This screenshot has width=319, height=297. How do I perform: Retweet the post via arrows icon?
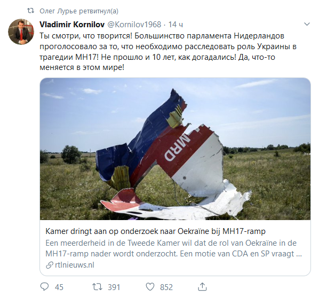[97, 287]
